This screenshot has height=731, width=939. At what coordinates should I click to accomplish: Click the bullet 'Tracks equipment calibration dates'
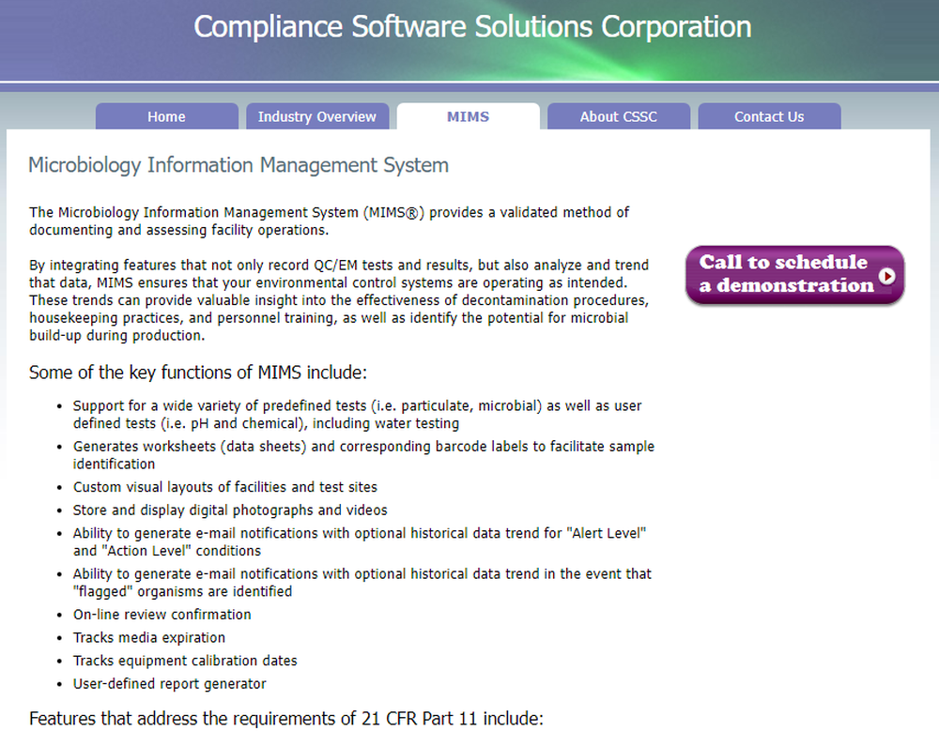185,661
